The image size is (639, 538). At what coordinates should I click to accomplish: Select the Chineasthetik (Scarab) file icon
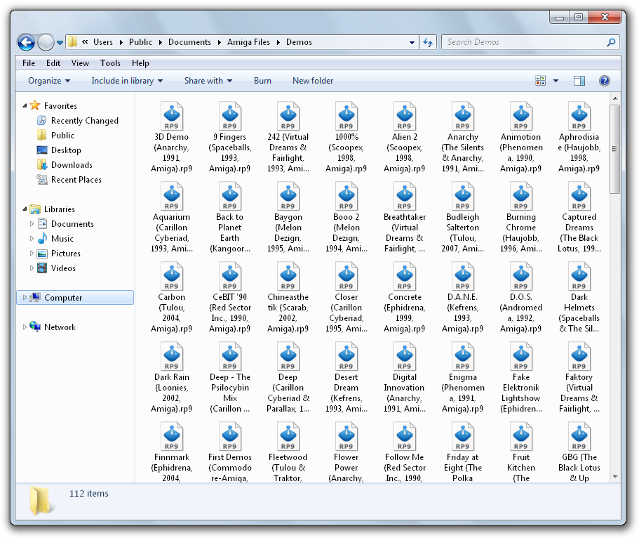tap(288, 276)
